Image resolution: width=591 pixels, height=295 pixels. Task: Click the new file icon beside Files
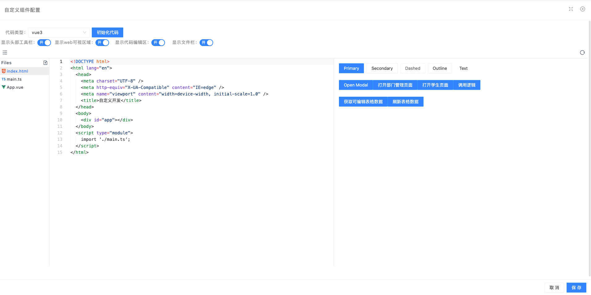click(45, 63)
